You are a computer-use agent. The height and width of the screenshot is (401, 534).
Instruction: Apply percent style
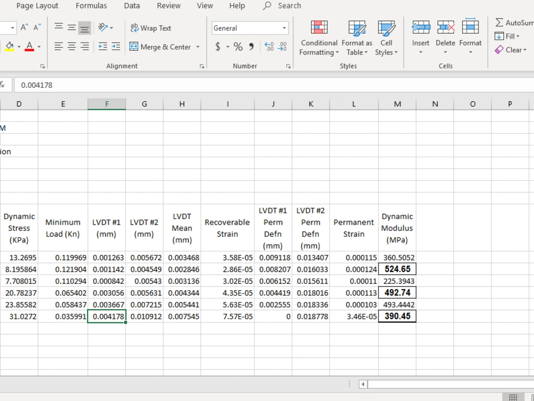(x=238, y=47)
